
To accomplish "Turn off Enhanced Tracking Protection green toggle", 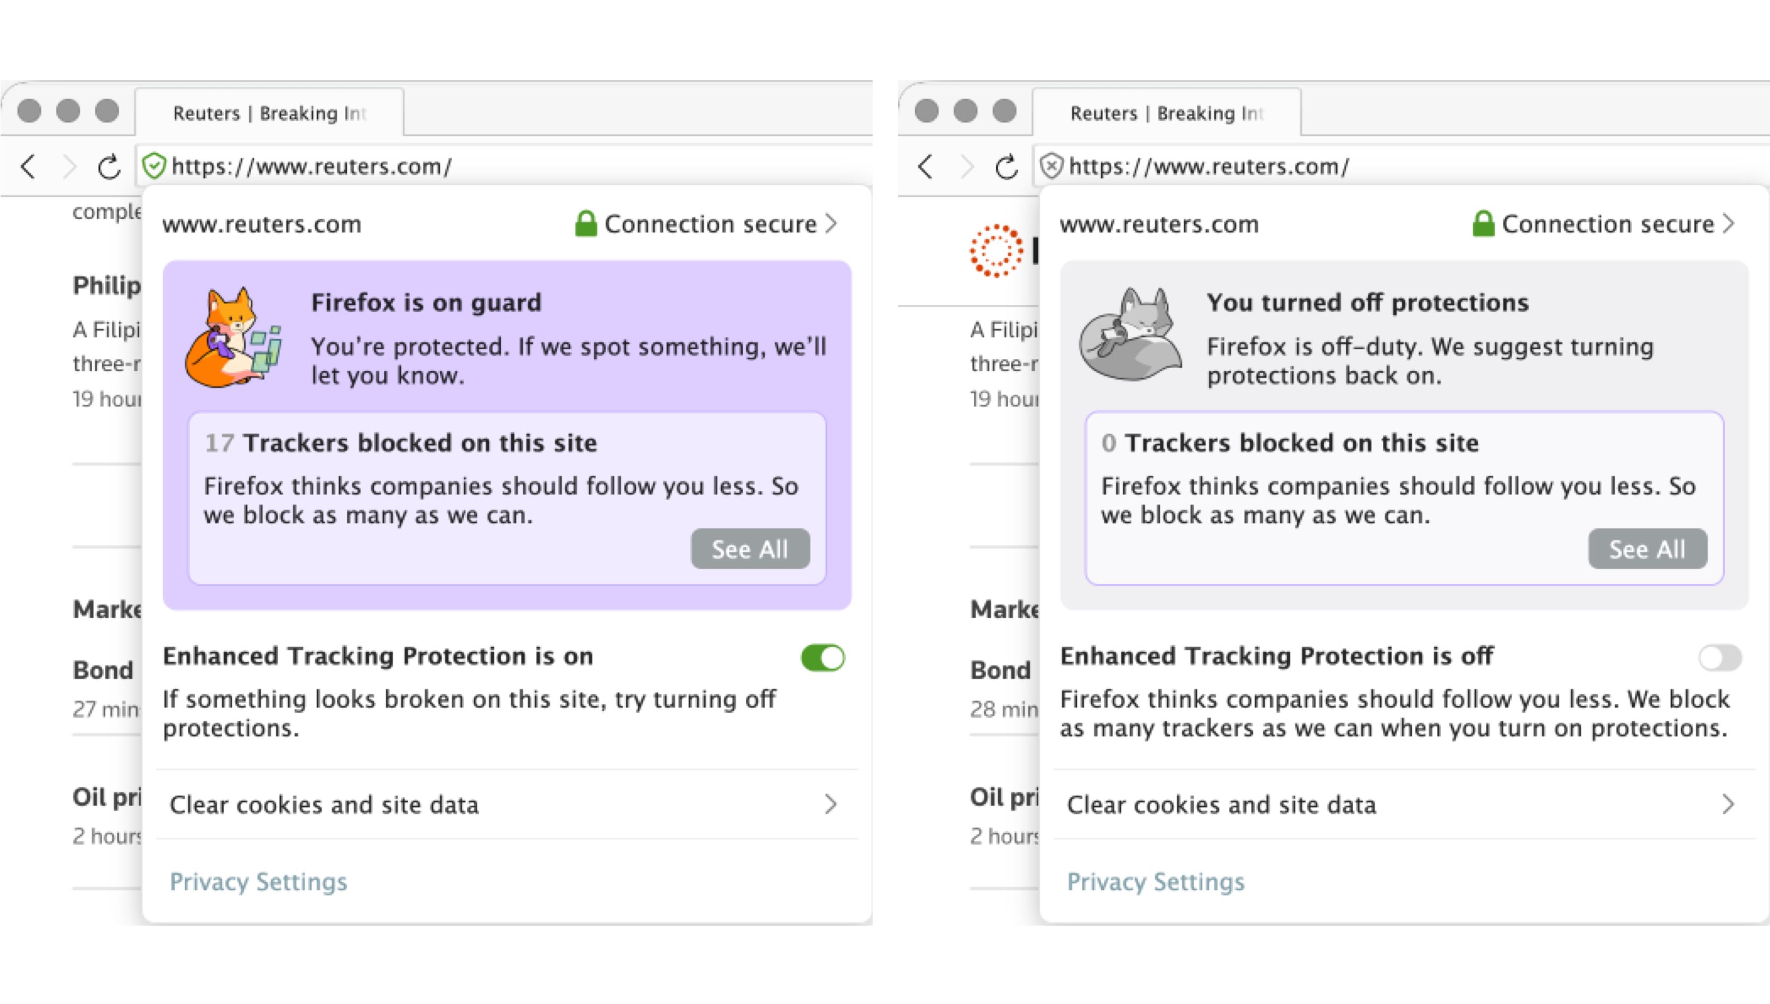I will 822,657.
